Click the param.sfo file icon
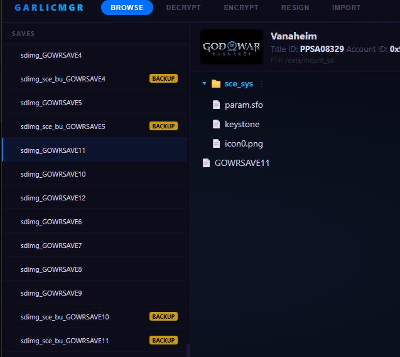 [216, 105]
